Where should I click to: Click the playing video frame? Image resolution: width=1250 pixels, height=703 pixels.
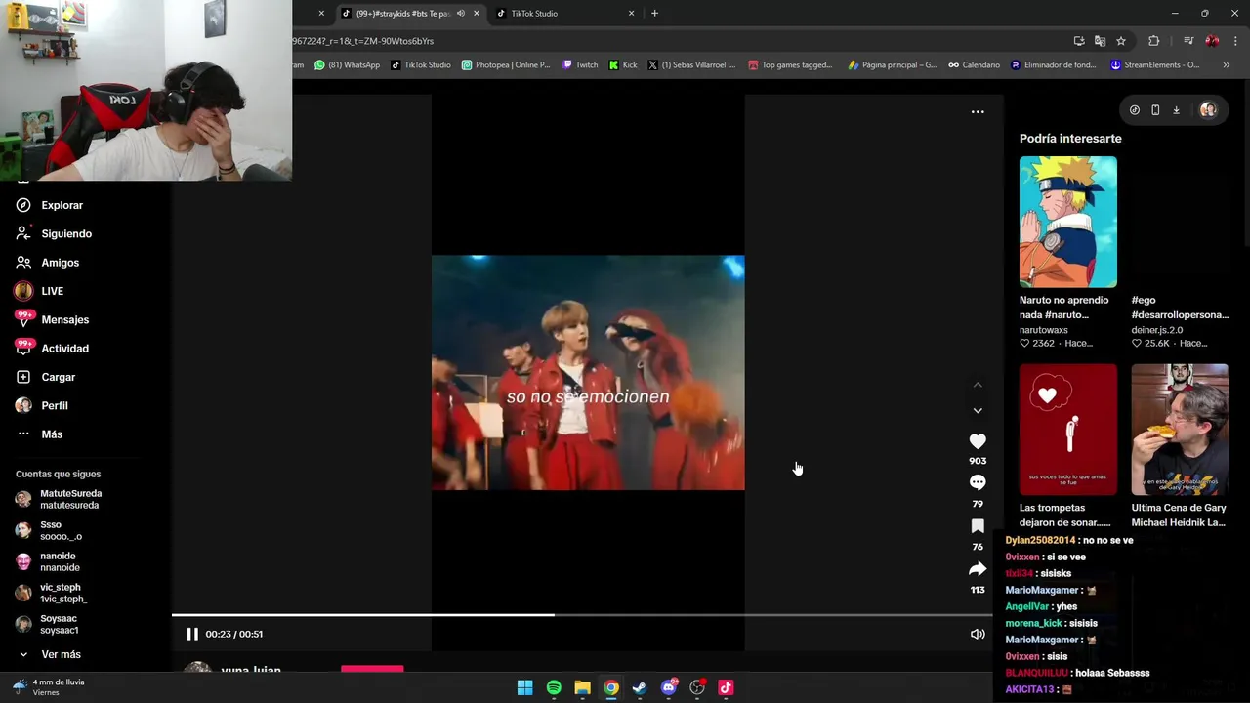(x=588, y=373)
